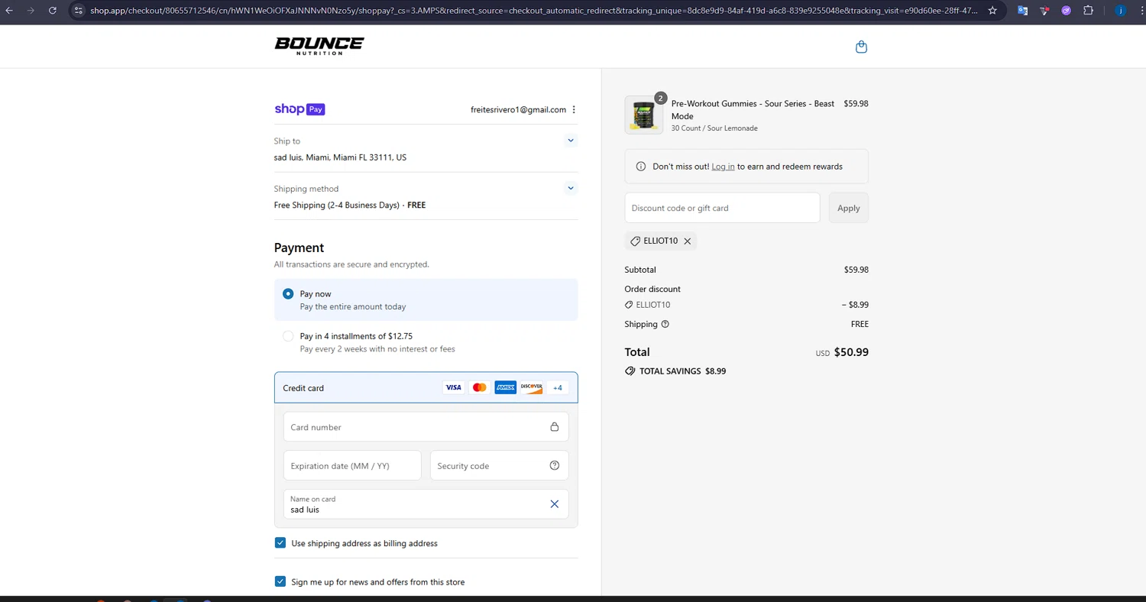The width and height of the screenshot is (1146, 602).
Task: Show the +4 more card types
Action: pos(558,387)
